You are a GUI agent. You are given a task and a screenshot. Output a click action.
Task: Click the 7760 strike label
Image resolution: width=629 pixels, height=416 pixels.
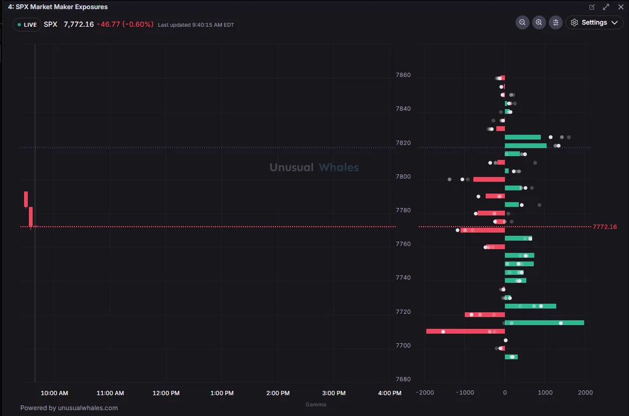[x=403, y=244]
